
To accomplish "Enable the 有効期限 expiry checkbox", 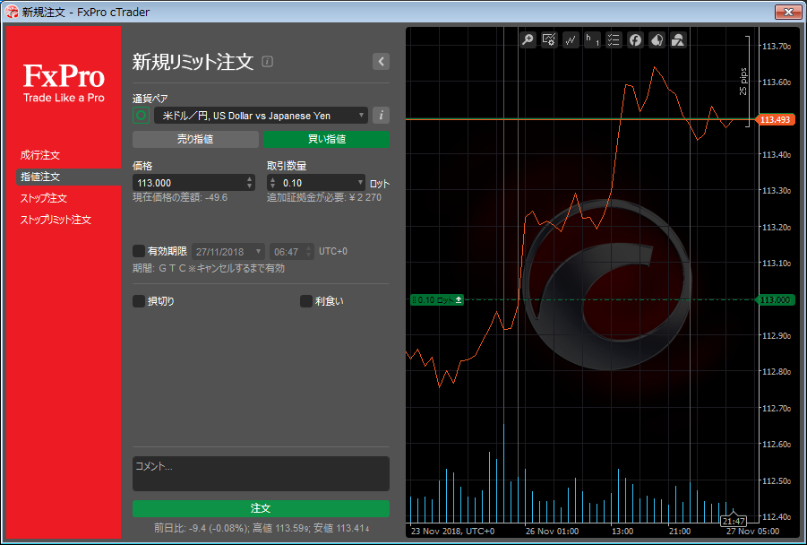I will pyautogui.click(x=139, y=251).
